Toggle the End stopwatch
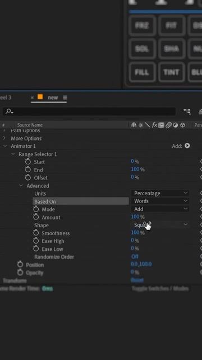202x360 pixels. pyautogui.click(x=28, y=170)
